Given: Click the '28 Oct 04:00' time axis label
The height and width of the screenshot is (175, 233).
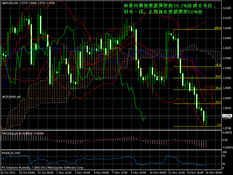Looking at the screenshot, I should pyautogui.click(x=27, y=173).
